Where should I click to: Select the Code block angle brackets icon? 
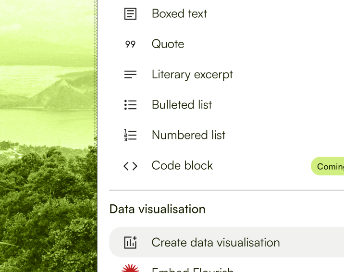pyautogui.click(x=130, y=166)
